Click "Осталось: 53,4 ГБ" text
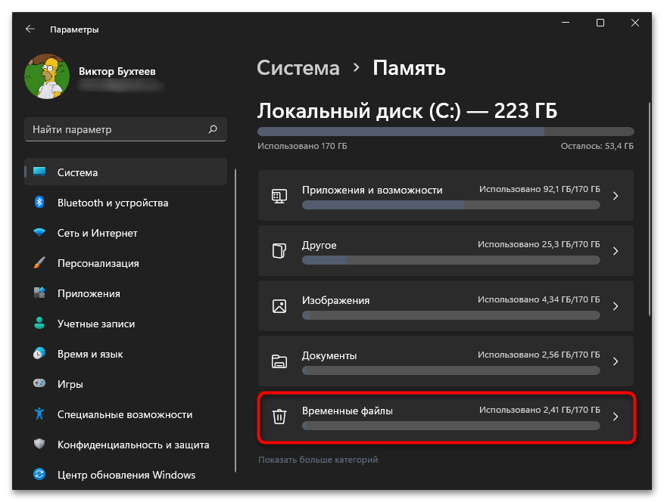The image size is (664, 502). 597,146
